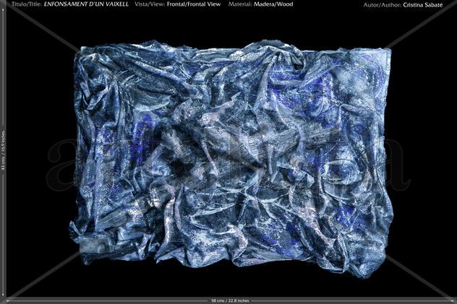Click the dark knot in the artwork's center
The height and width of the screenshot is (304, 457).
click(179, 166)
